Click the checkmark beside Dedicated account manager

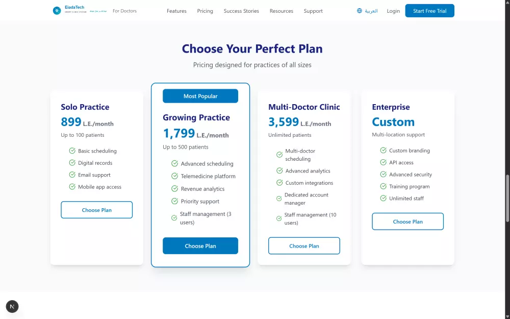point(279,199)
